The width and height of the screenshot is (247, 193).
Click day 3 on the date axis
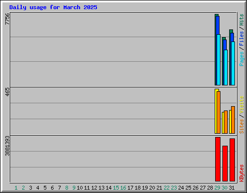[30, 188]
